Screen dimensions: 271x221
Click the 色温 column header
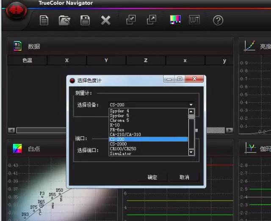[27, 60]
